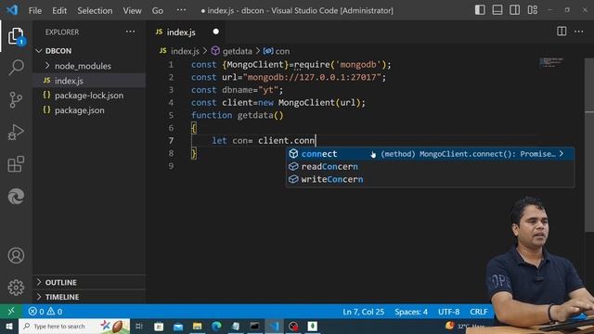Click MongoClient(url) on line 4

319,103
